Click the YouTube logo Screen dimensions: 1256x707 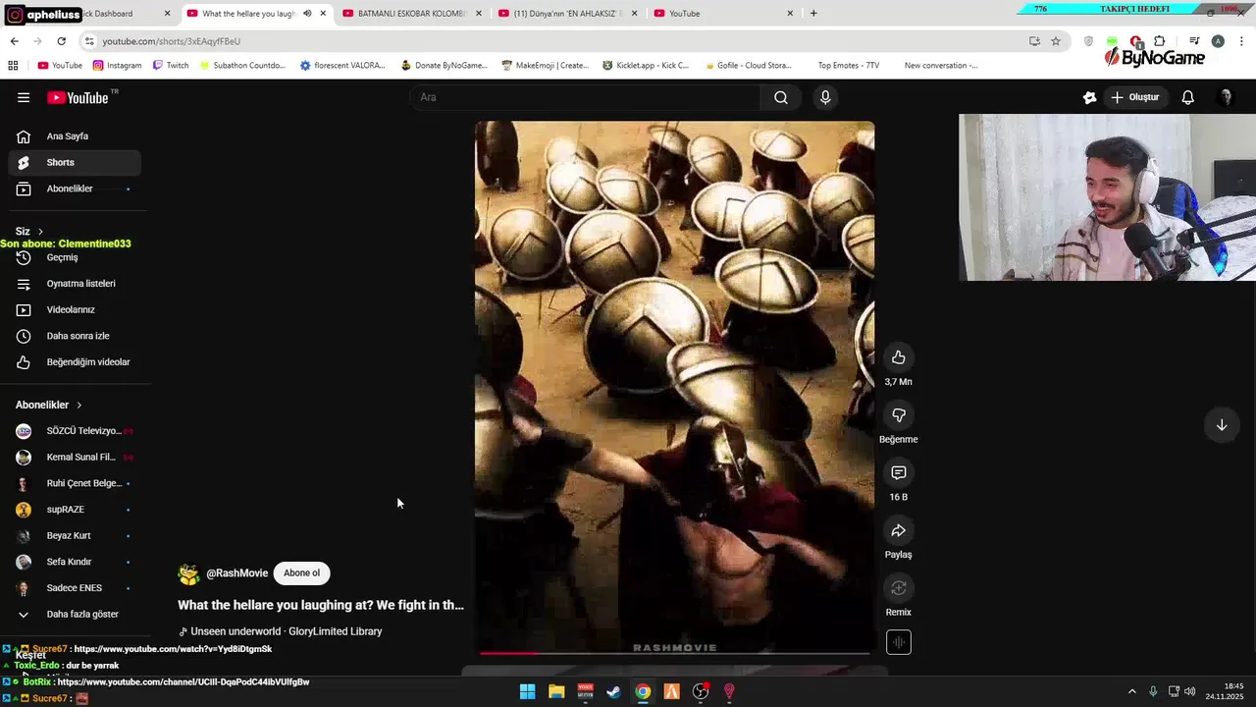[x=80, y=97]
